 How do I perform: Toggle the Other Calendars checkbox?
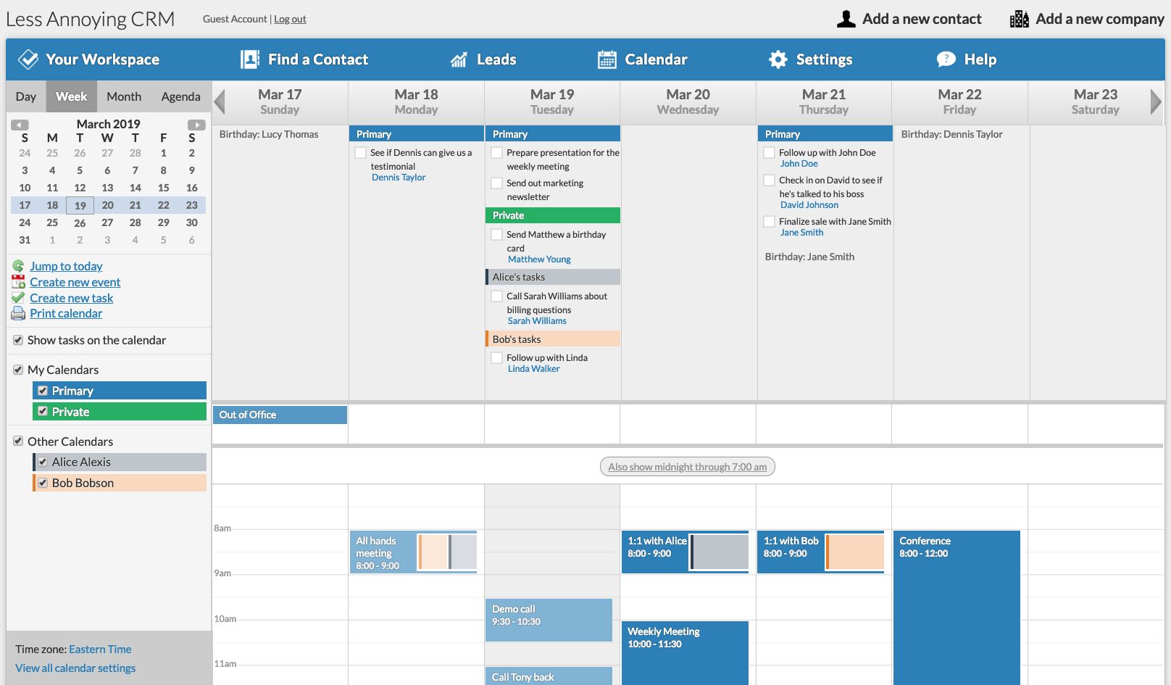tap(18, 441)
